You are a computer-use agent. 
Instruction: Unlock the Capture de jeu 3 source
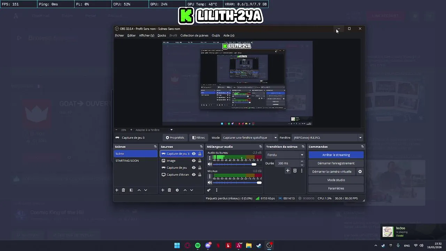click(200, 154)
